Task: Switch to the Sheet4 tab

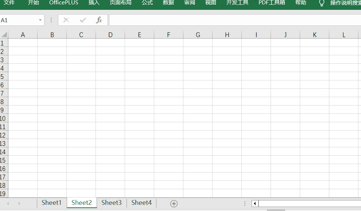Action: click(x=141, y=203)
